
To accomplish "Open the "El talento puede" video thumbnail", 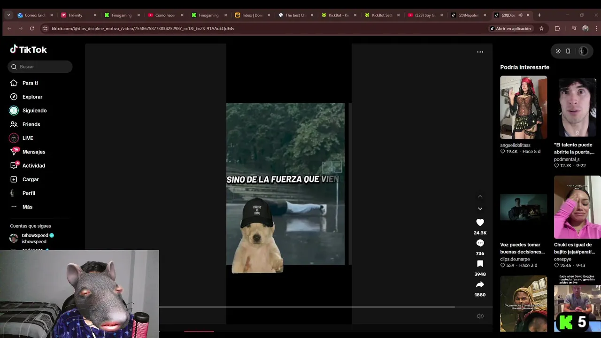I will coord(578,108).
